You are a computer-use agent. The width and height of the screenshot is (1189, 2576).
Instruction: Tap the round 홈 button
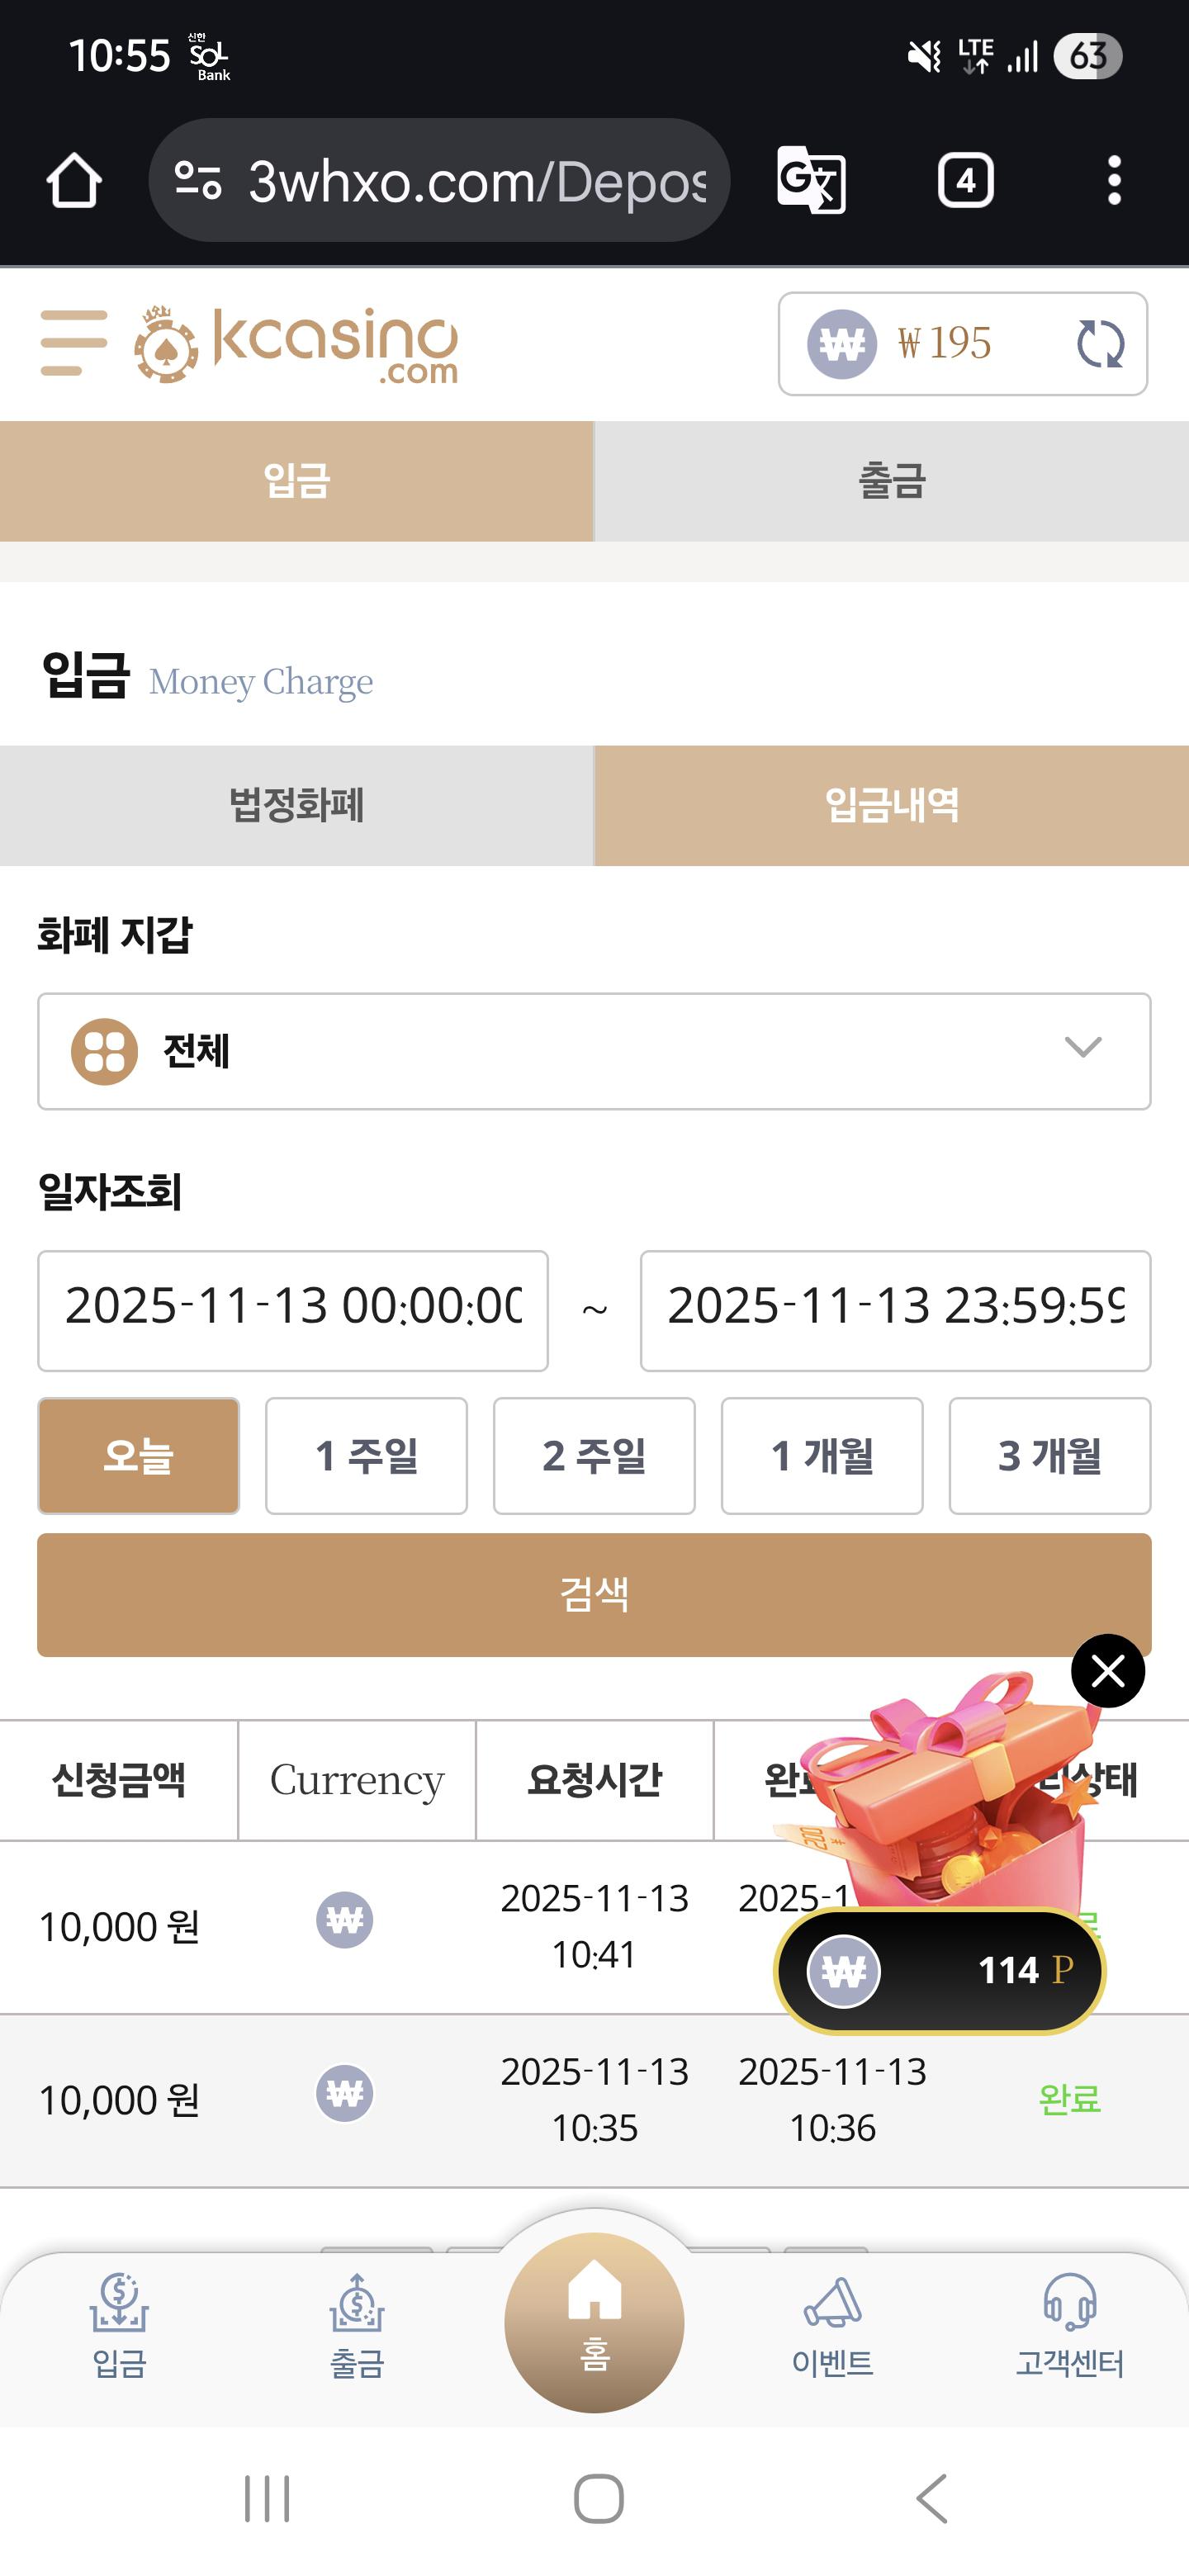tap(594, 2322)
